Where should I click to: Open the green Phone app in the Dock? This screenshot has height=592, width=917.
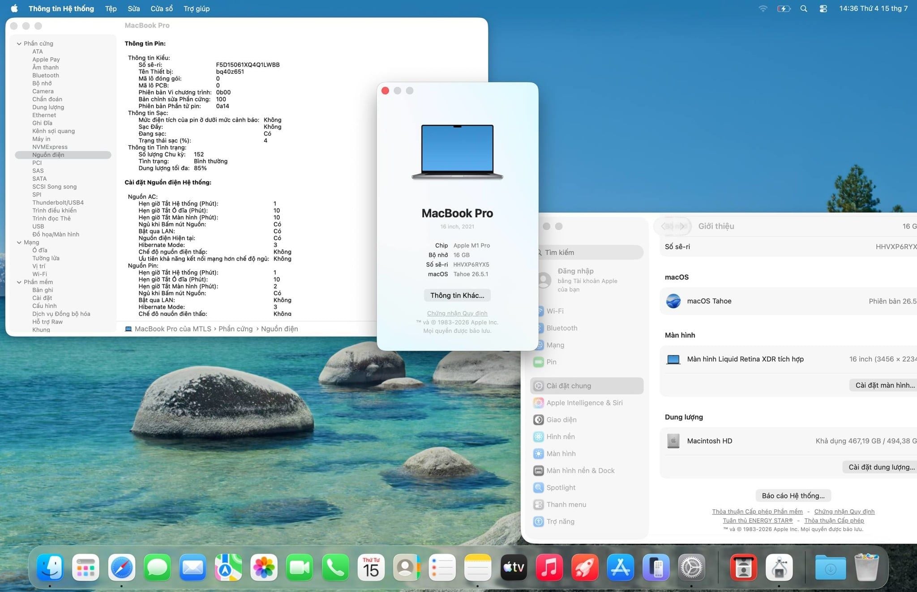pos(335,567)
